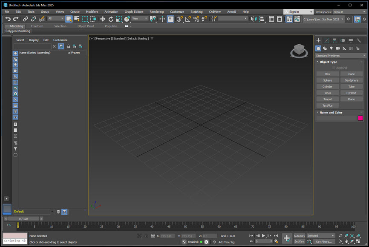Toggle Display Lights filter in Scene Explorer

(x=15, y=65)
